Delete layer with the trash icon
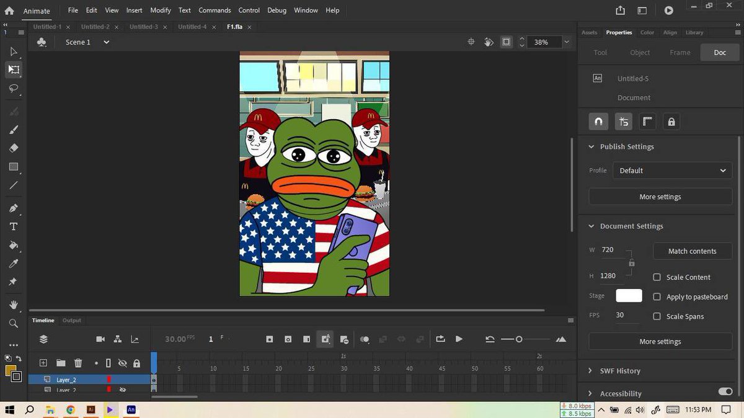The image size is (744, 418). pyautogui.click(x=78, y=363)
